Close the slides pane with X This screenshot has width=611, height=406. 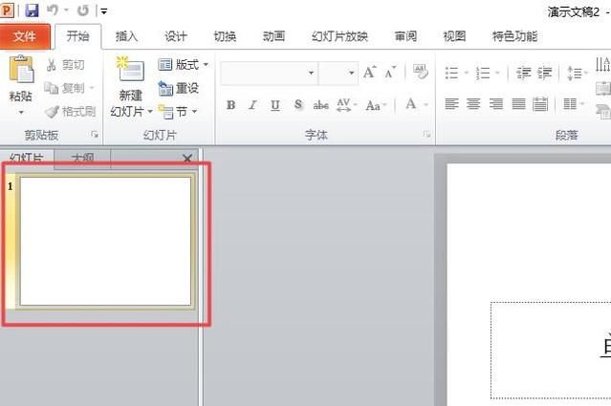click(x=187, y=158)
